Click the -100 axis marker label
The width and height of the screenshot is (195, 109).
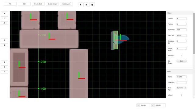pos(43,89)
